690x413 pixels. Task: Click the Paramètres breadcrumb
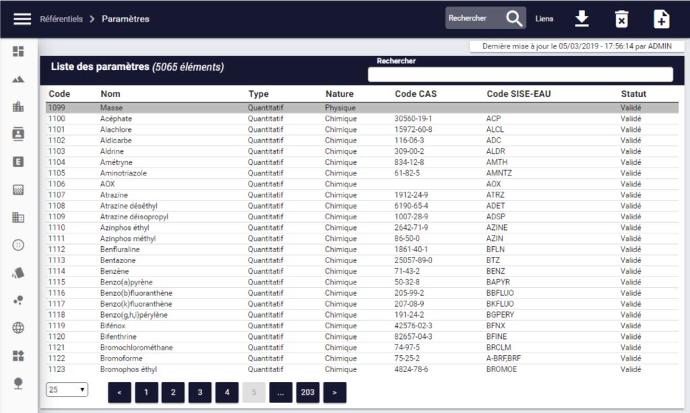coord(125,19)
